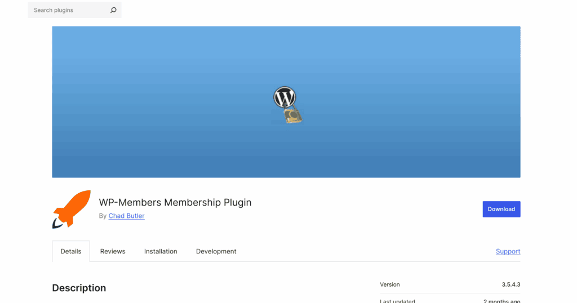
Task: Click the Version label
Action: (x=390, y=284)
